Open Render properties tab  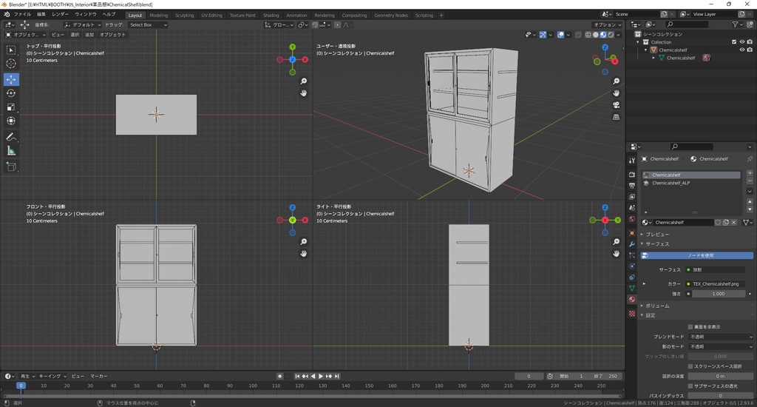[x=632, y=175]
